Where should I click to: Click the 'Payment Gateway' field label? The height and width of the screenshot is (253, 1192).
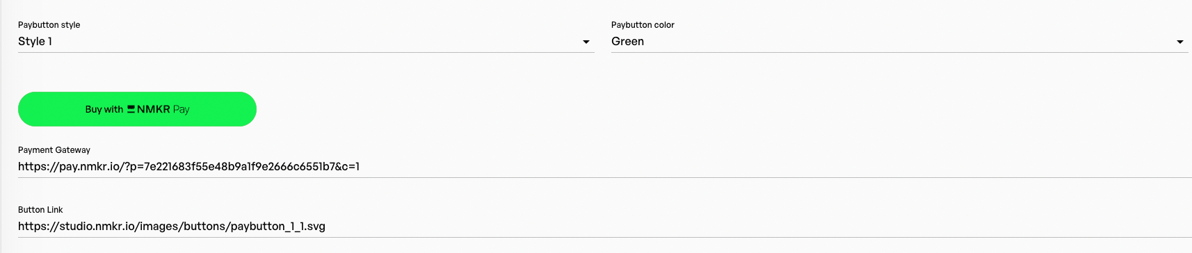54,150
